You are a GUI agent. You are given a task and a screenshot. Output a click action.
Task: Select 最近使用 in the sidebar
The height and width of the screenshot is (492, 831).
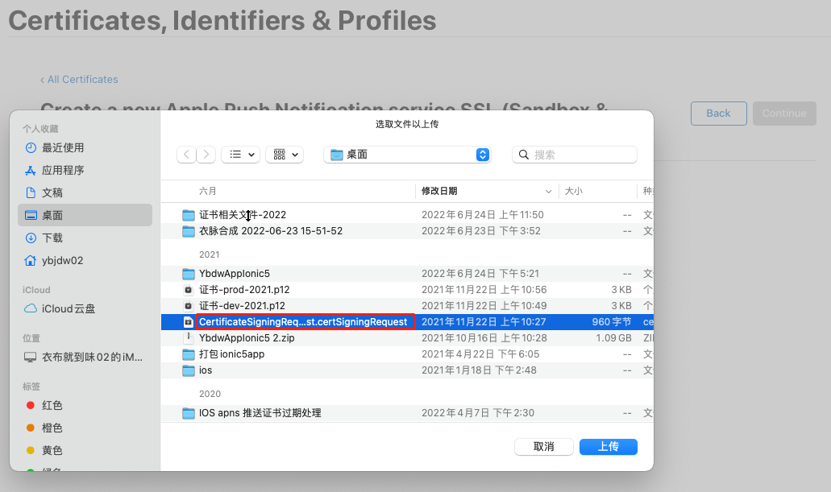click(x=63, y=148)
